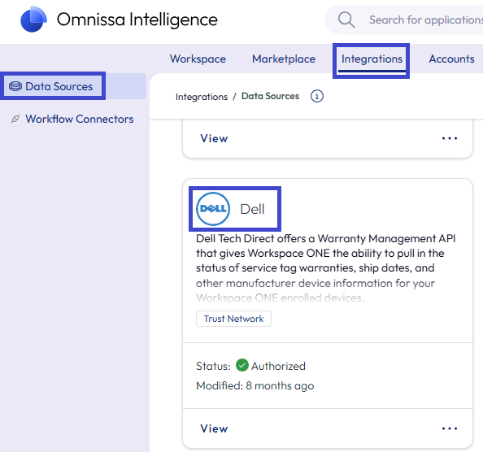This screenshot has width=483, height=452.
Task: Click the Data Sources database icon
Action: (x=15, y=86)
